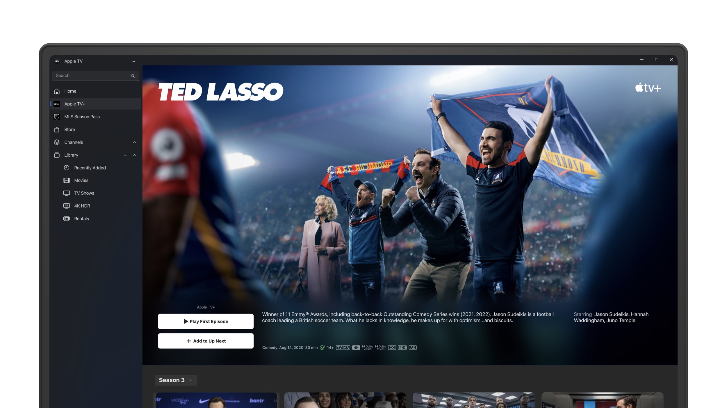Click the Store bag icon
This screenshot has height=408, width=727.
coord(56,129)
